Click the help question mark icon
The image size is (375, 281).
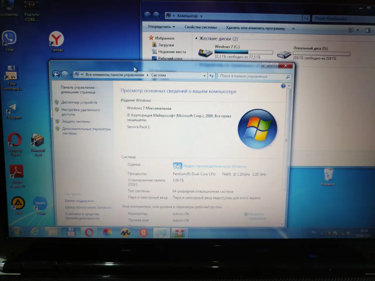click(283, 86)
